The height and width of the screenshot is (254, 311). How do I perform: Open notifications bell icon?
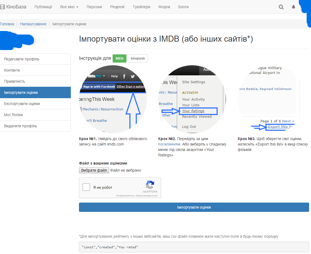click(x=293, y=7)
